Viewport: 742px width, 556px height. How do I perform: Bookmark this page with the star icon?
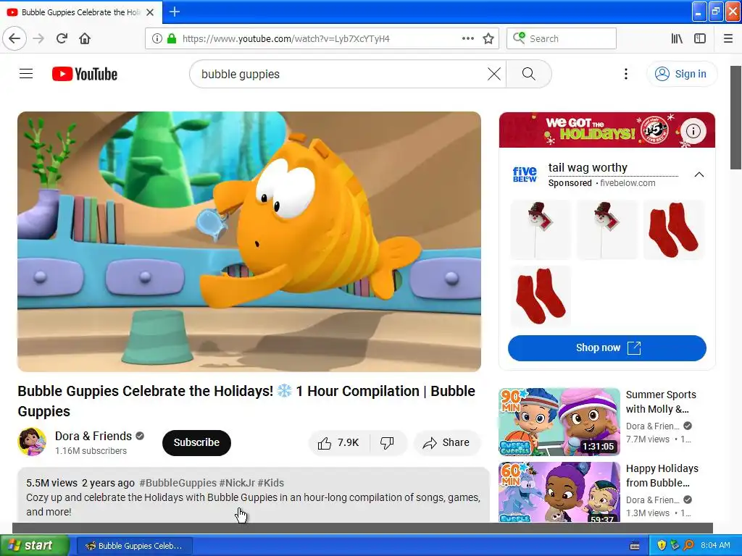point(488,38)
